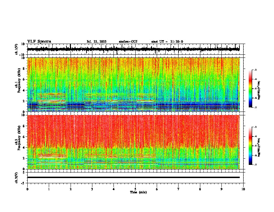The height and width of the screenshot is (212, 274).
Task: Click the 'start UT = 21:20:0' label
Action: click(x=167, y=42)
